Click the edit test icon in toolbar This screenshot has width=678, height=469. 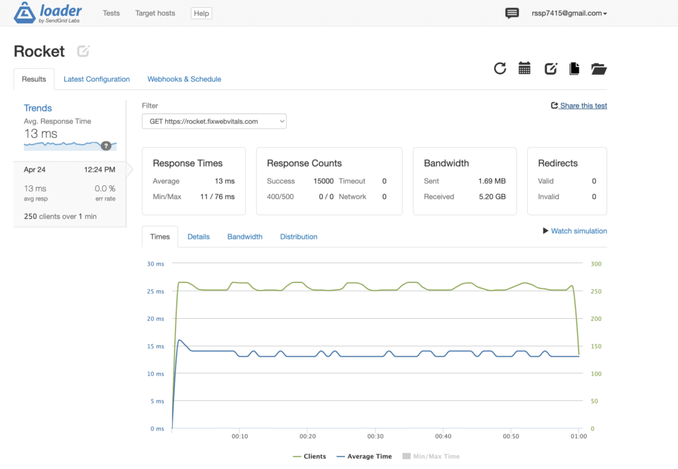[550, 68]
